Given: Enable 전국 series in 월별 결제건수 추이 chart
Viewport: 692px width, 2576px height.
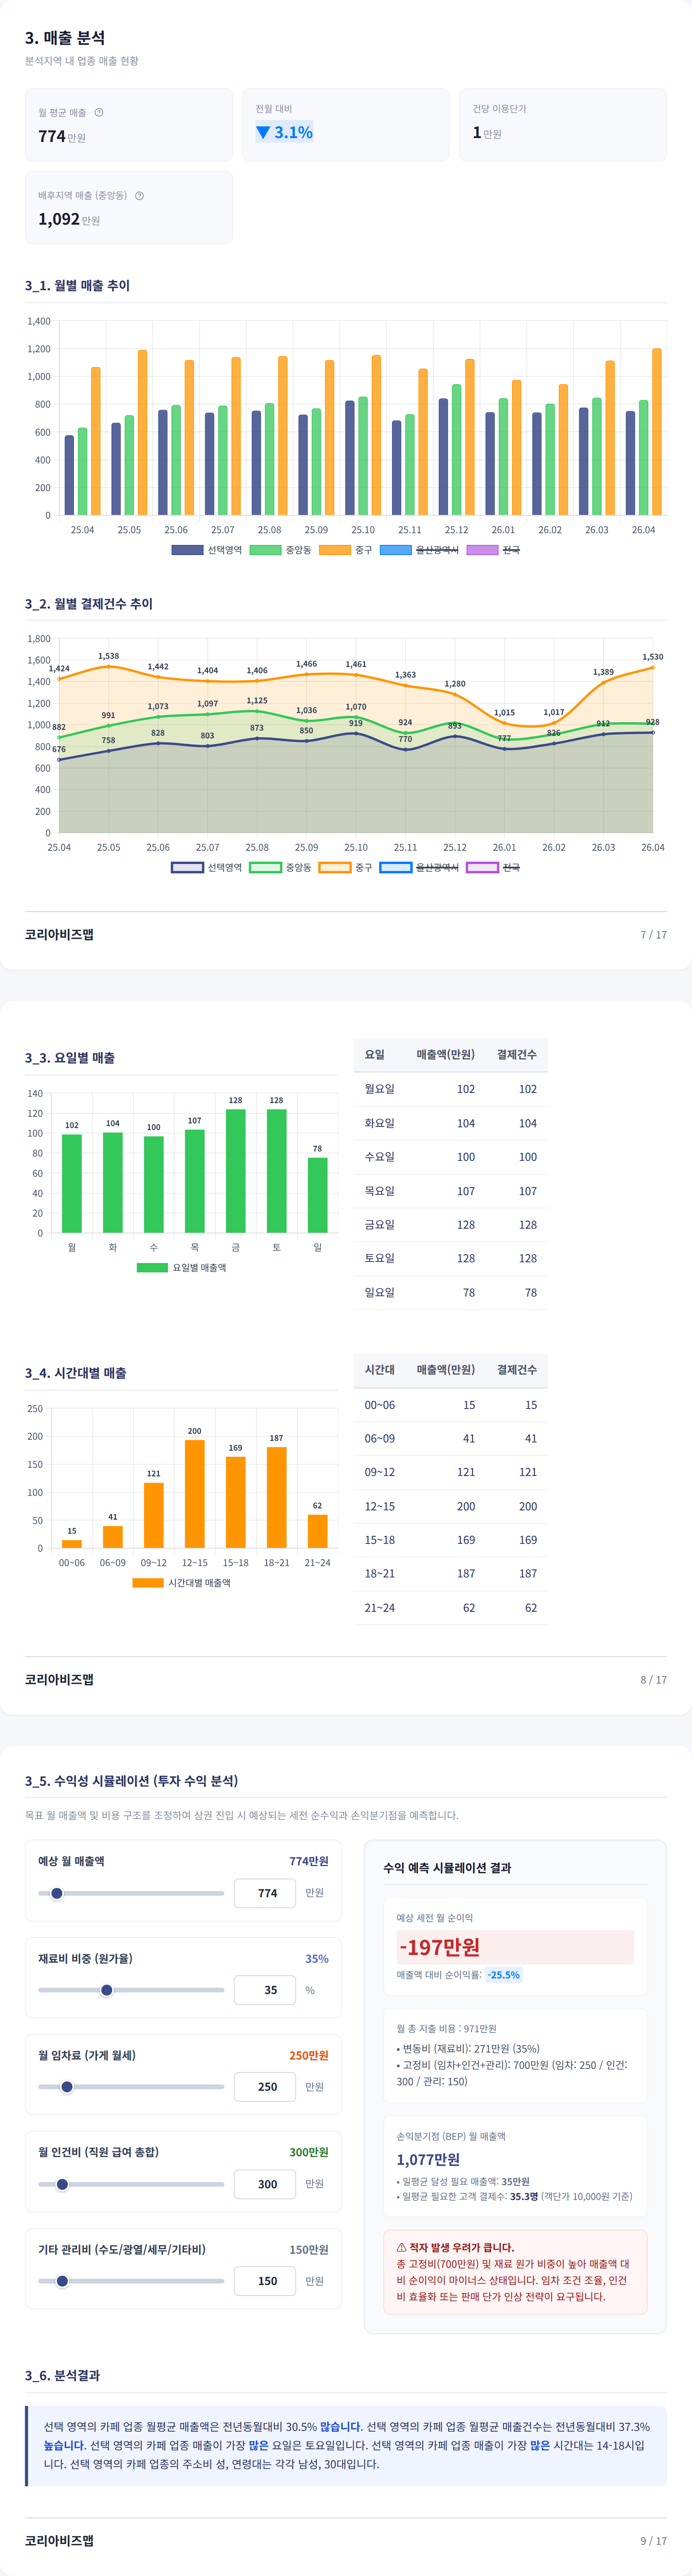Looking at the screenshot, I should click(493, 867).
